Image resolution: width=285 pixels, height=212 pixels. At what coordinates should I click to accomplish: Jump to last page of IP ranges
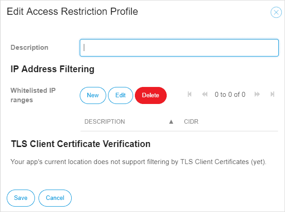[x=272, y=95]
